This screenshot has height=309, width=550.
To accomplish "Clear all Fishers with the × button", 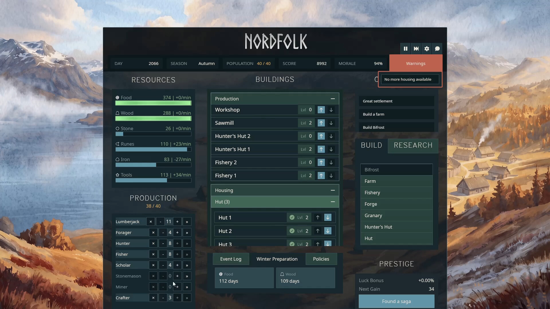I will pos(153,254).
